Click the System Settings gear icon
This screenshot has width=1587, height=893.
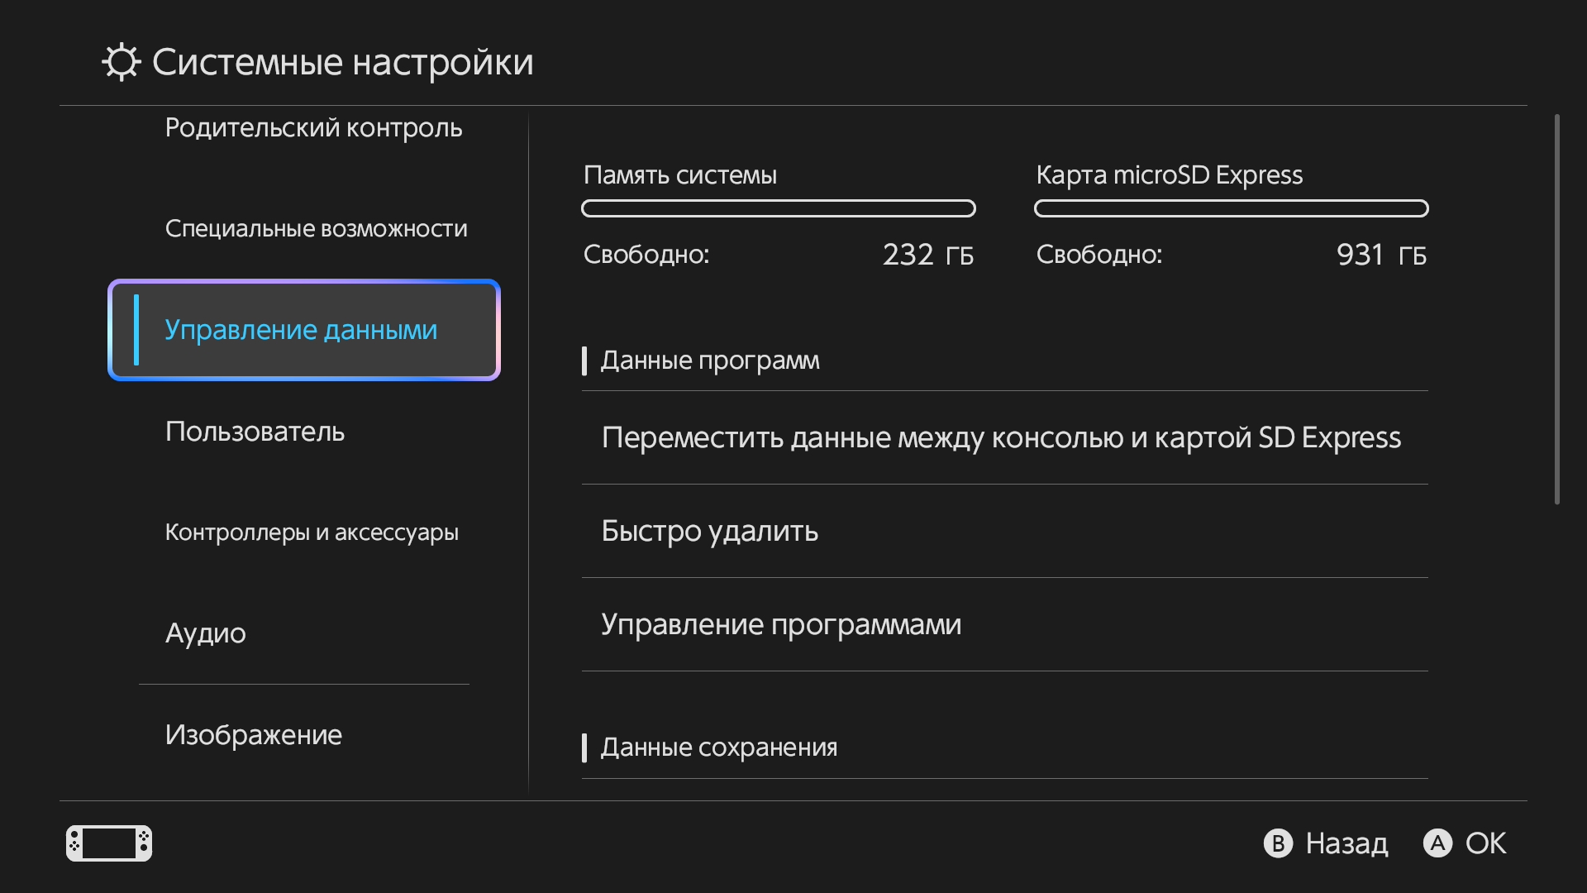[x=122, y=62]
